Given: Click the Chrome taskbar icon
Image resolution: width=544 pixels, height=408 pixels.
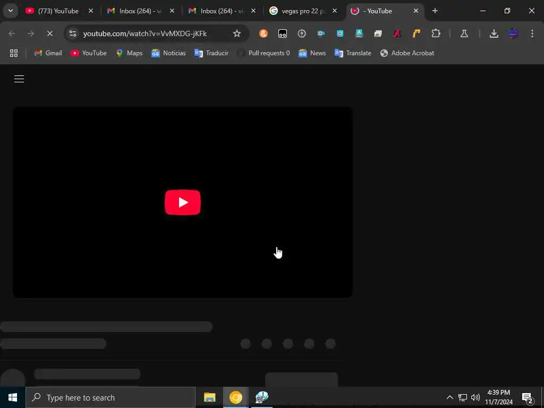Looking at the screenshot, I should click(x=235, y=397).
